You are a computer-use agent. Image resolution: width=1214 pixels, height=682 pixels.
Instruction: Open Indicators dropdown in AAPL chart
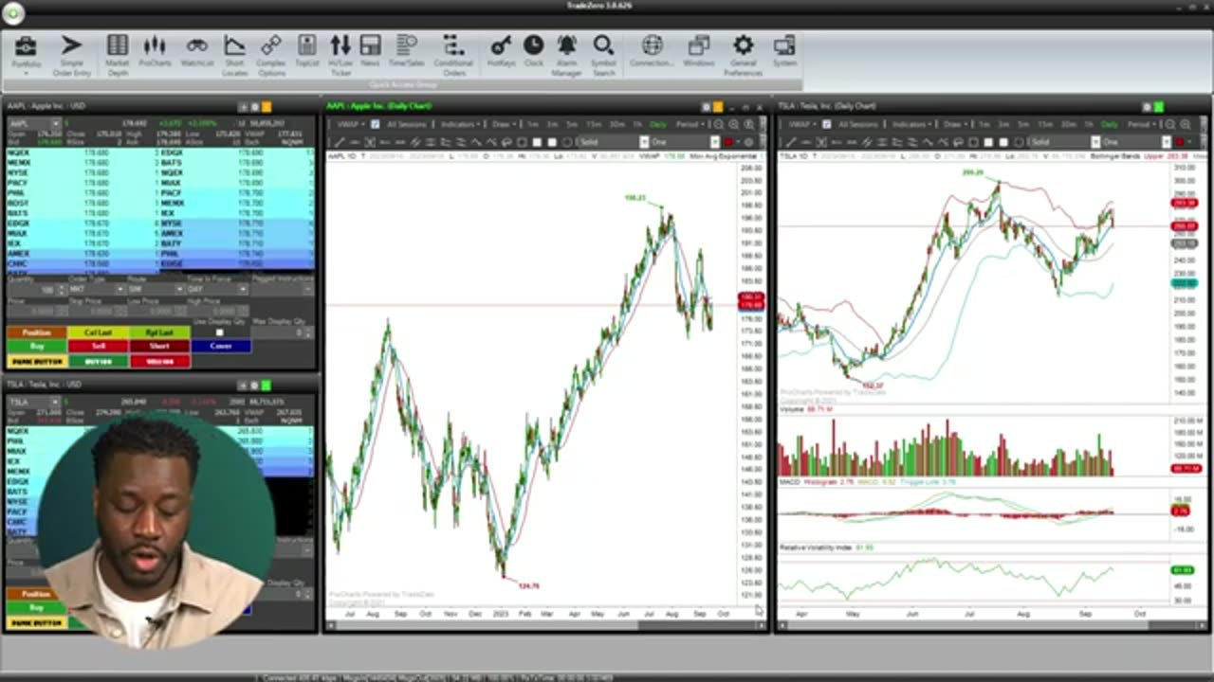tap(460, 124)
